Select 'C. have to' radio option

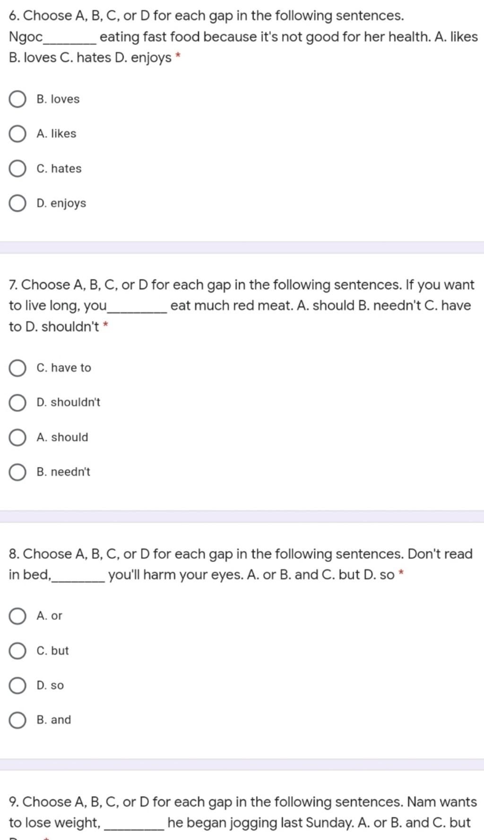[x=17, y=368]
